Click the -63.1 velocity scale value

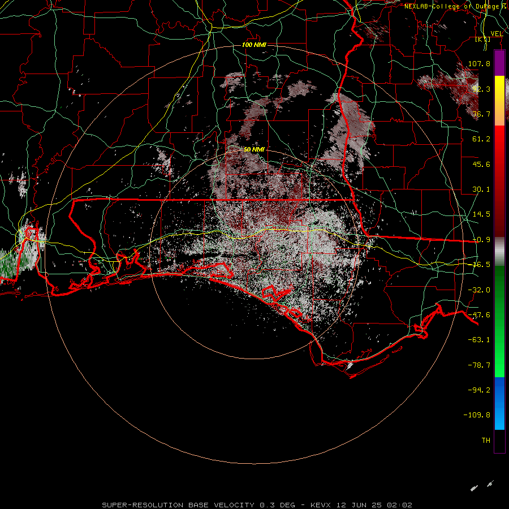tap(479, 340)
